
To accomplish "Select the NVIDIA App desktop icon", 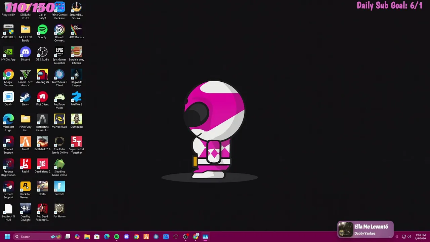I will (8, 54).
